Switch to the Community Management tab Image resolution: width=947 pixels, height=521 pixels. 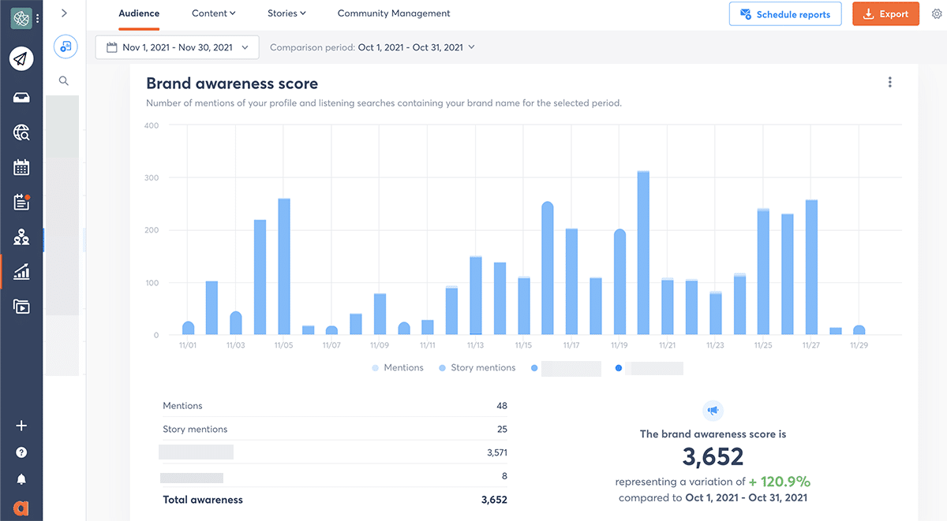[394, 13]
